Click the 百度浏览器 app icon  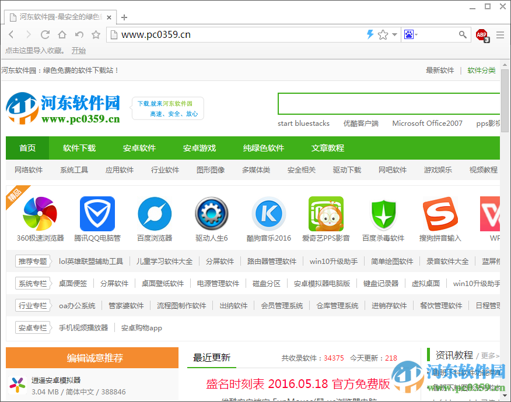[154, 214]
